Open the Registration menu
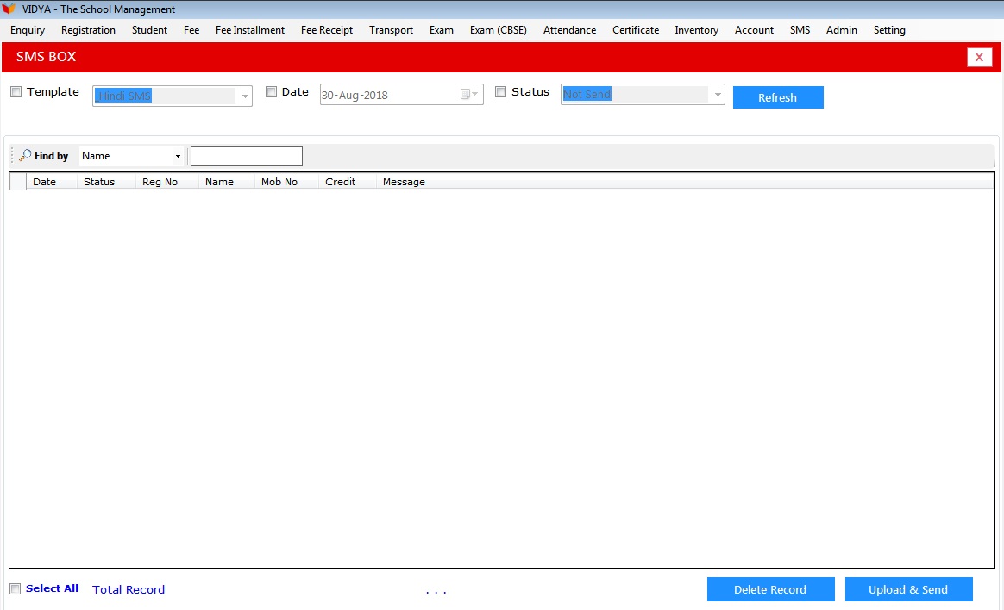Viewport: 1004px width, 610px height. (x=88, y=30)
